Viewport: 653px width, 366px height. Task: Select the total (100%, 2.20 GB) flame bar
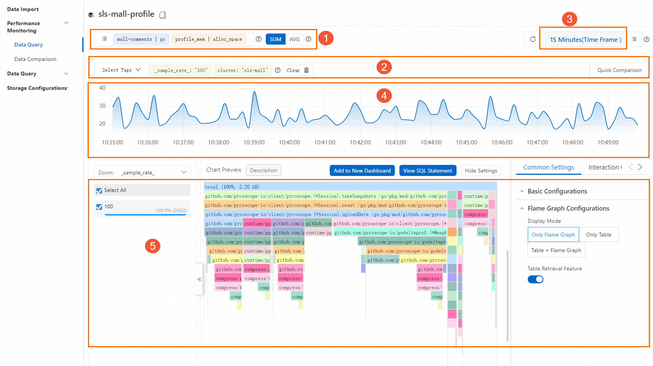[350, 187]
